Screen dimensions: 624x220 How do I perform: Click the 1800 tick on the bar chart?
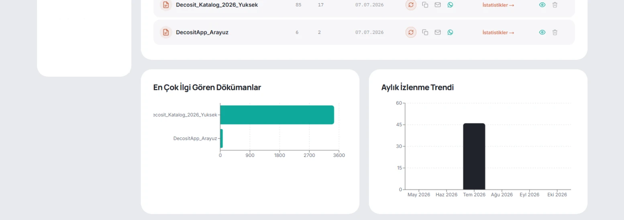click(x=279, y=155)
